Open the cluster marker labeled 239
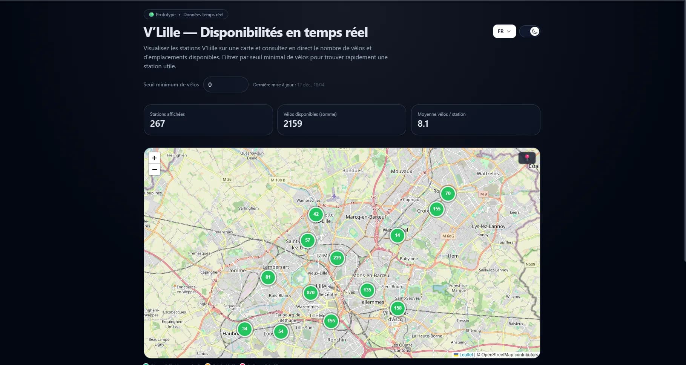 (337, 258)
